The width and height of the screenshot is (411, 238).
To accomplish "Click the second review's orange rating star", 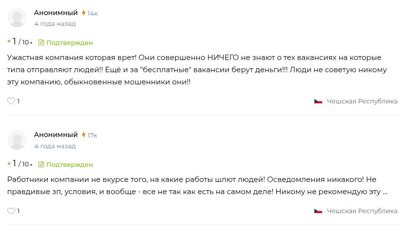I will [x=9, y=164].
